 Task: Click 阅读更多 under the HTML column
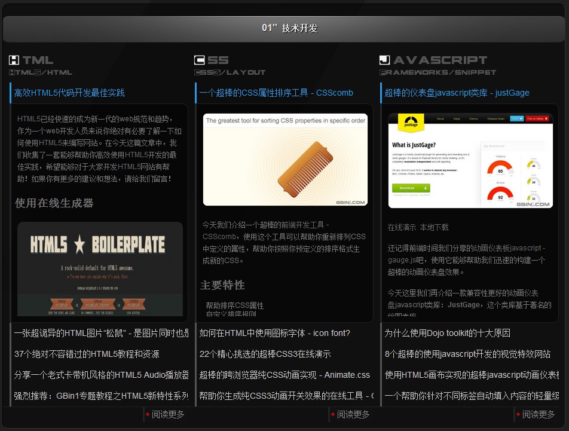pyautogui.click(x=168, y=414)
